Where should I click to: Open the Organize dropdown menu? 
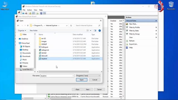22,31
